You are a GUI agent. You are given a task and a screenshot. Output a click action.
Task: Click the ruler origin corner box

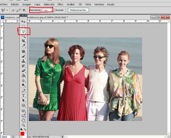2,21
